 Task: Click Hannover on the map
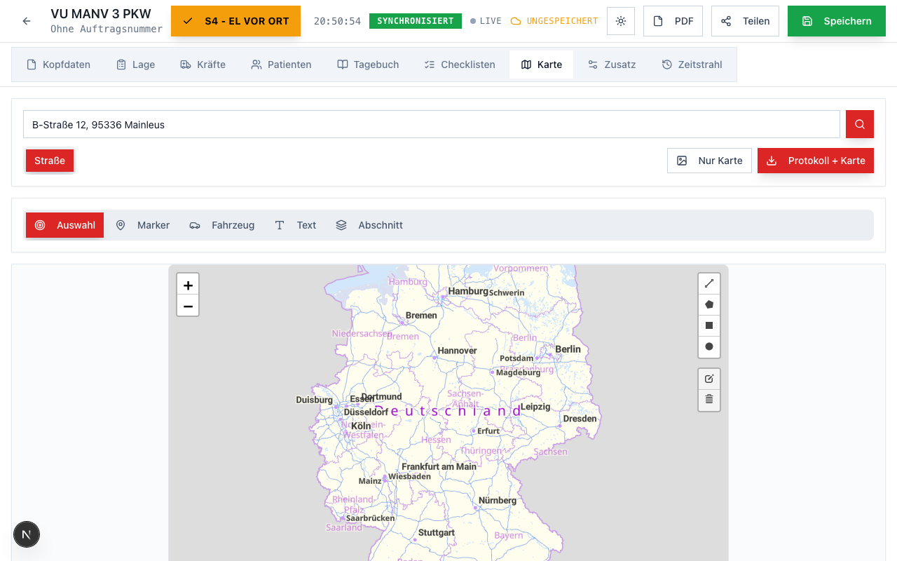pos(457,351)
